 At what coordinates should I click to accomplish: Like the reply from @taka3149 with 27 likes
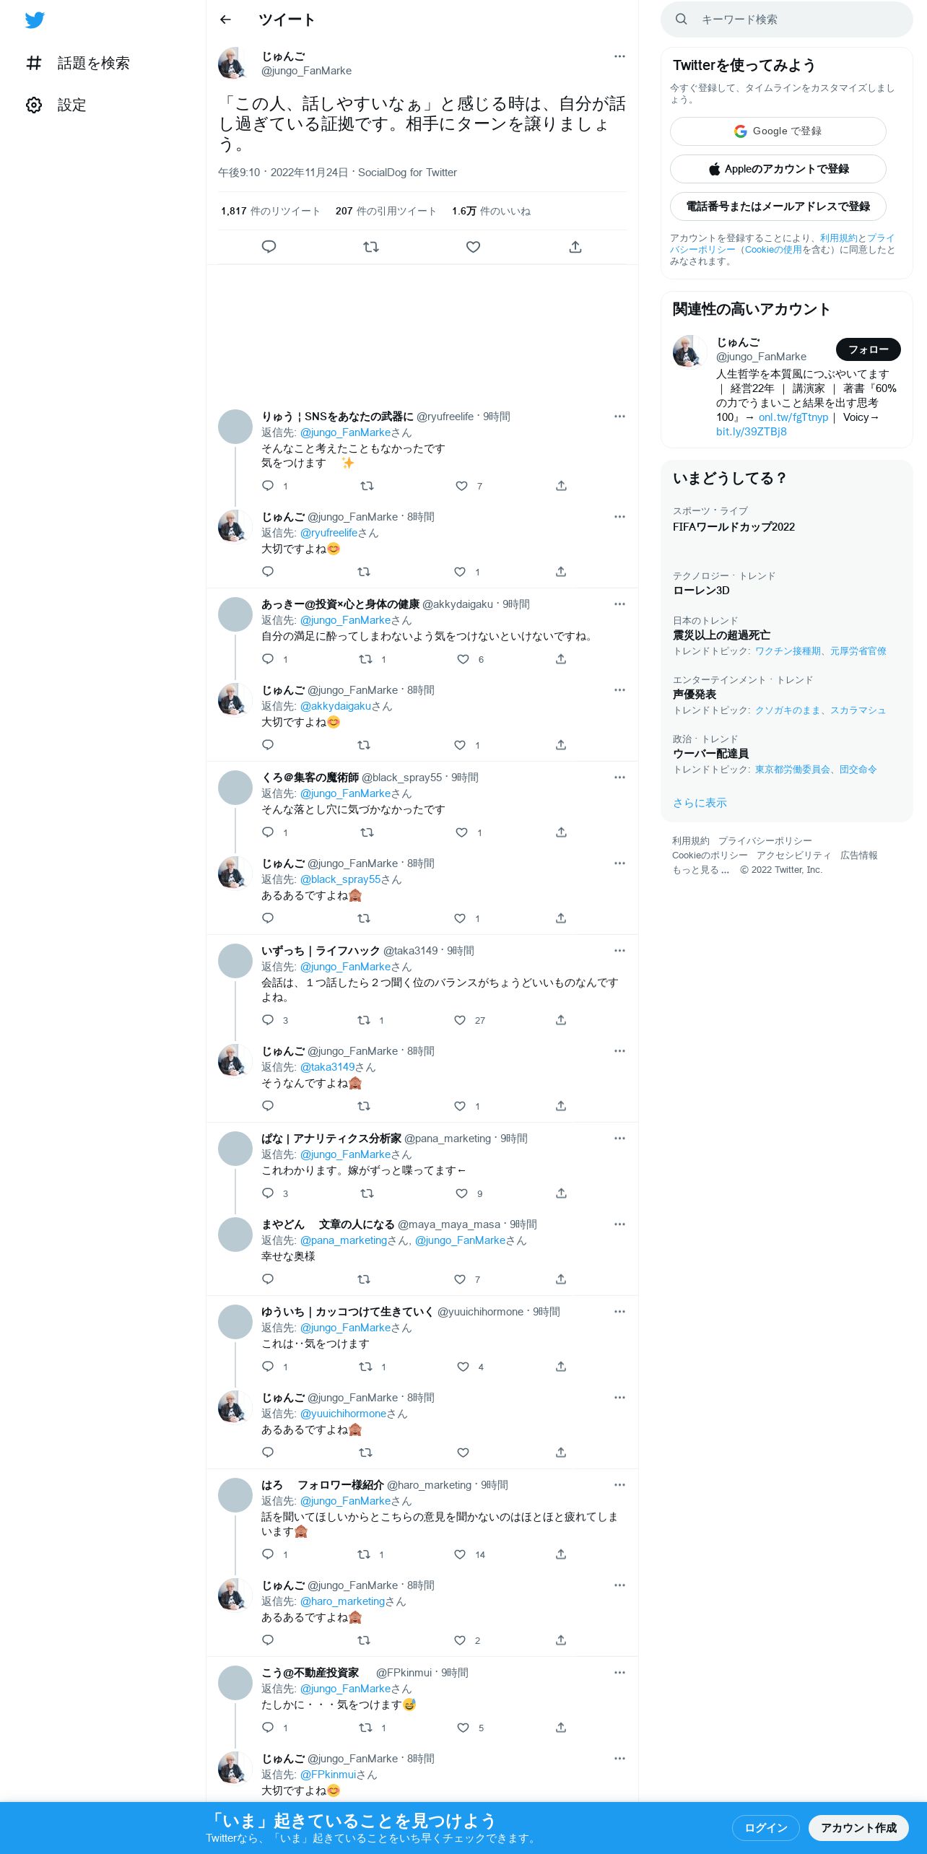tap(460, 1020)
